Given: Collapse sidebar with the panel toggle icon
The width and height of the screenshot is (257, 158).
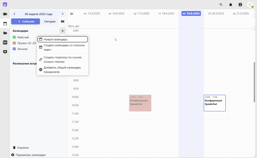Looking at the screenshot, I should click(x=72, y=14).
